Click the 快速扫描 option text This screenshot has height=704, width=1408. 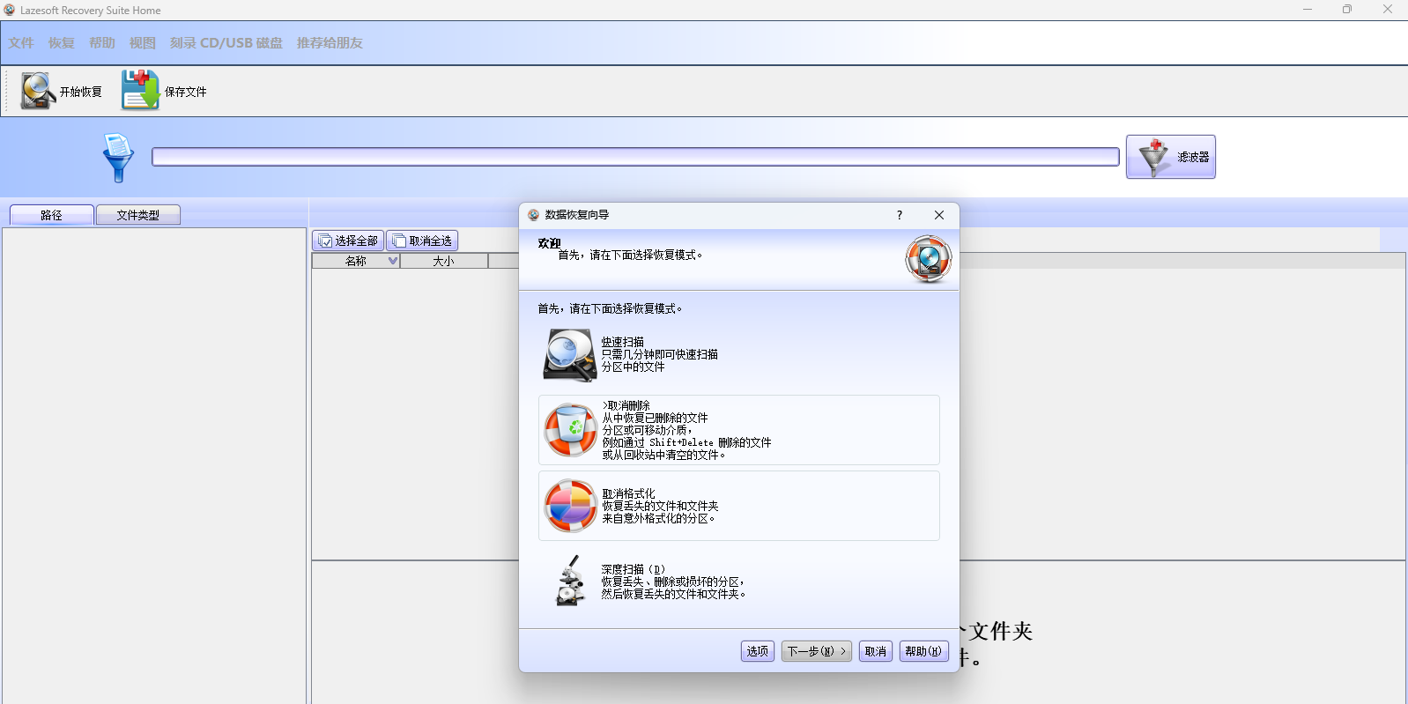click(x=659, y=354)
